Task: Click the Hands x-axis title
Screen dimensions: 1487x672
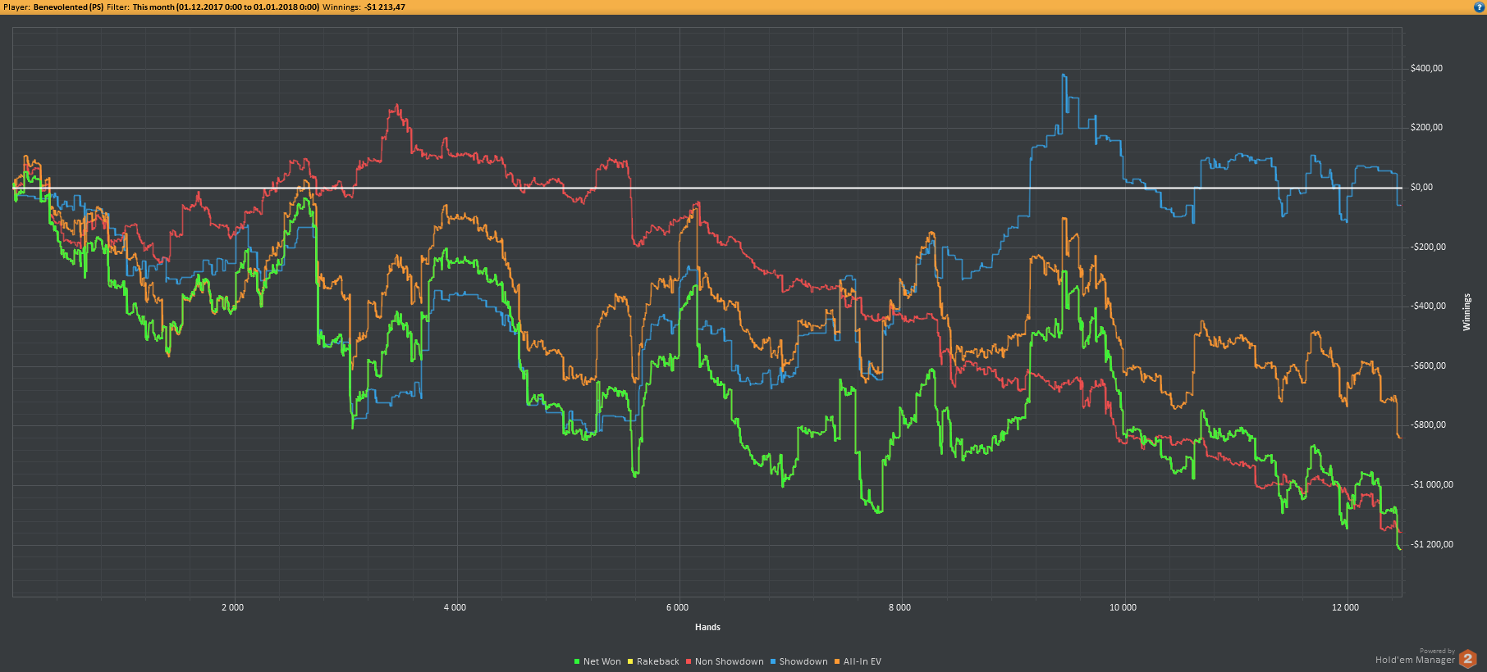Action: 707,627
